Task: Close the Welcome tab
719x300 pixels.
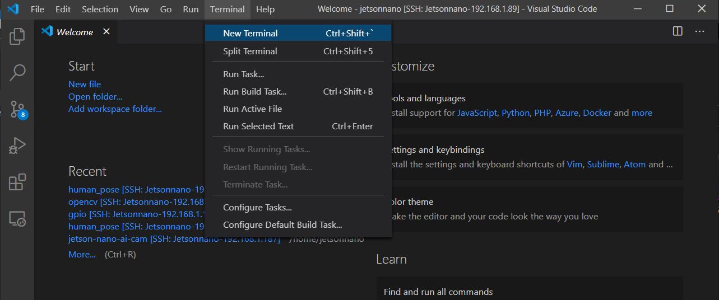Action: click(106, 32)
